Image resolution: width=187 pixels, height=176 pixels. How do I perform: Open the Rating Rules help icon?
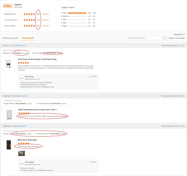[184, 34]
